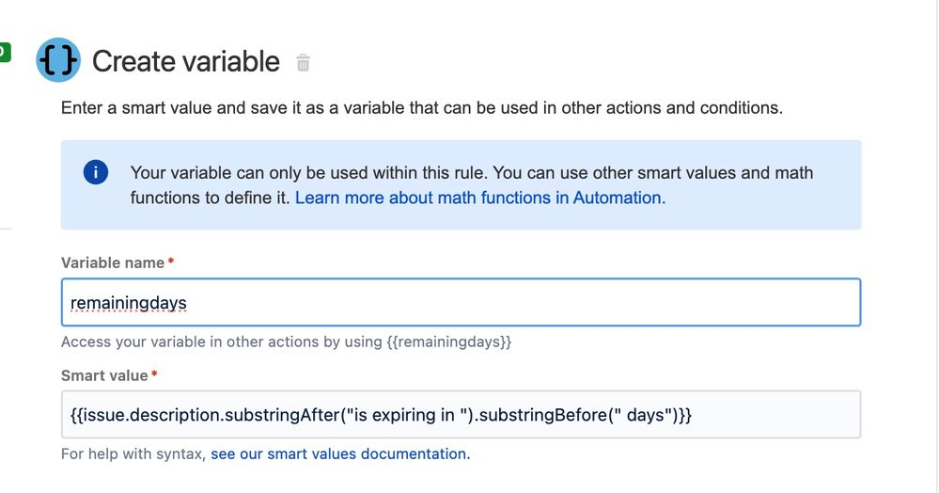Click the For help with syntax text
Screen dimensions: 939x493
tap(133, 453)
